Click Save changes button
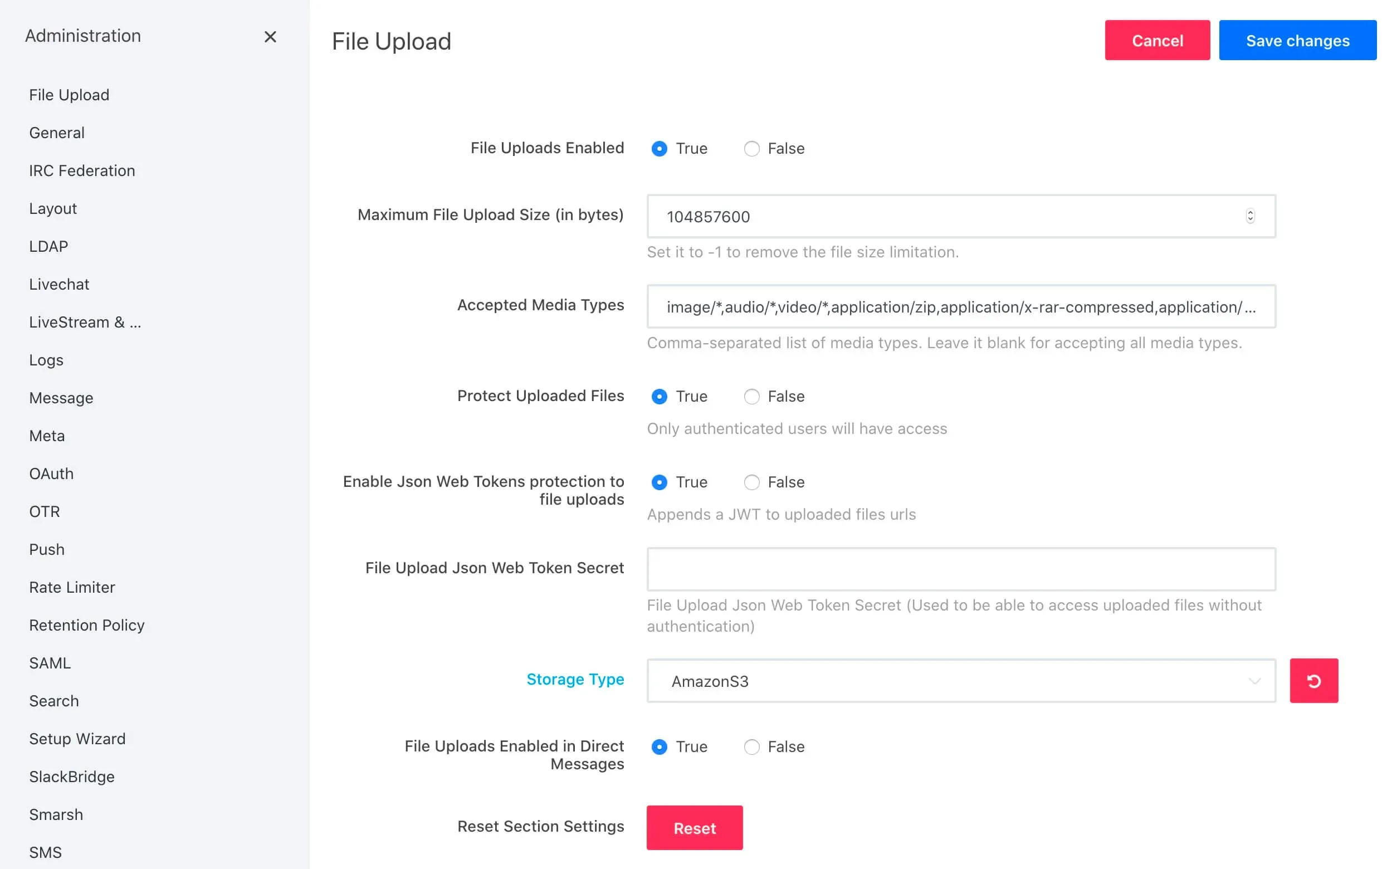This screenshot has width=1387, height=869. [x=1297, y=40]
